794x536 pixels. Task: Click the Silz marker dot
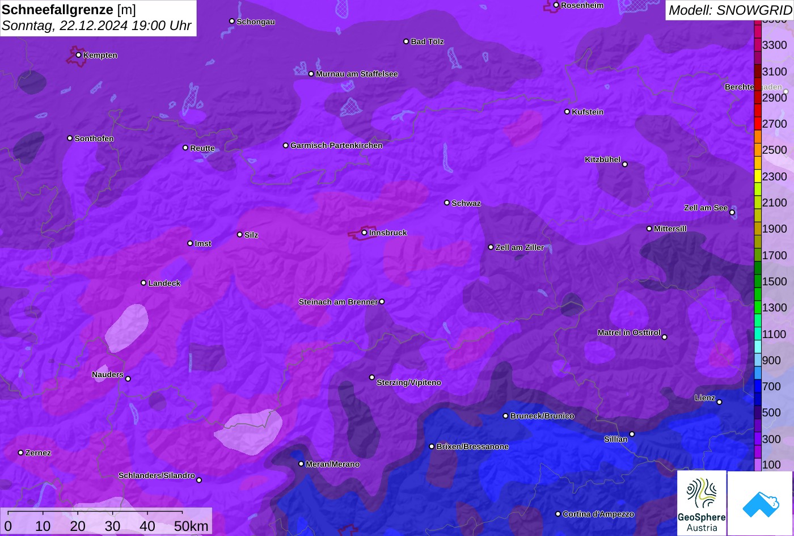[x=239, y=234]
